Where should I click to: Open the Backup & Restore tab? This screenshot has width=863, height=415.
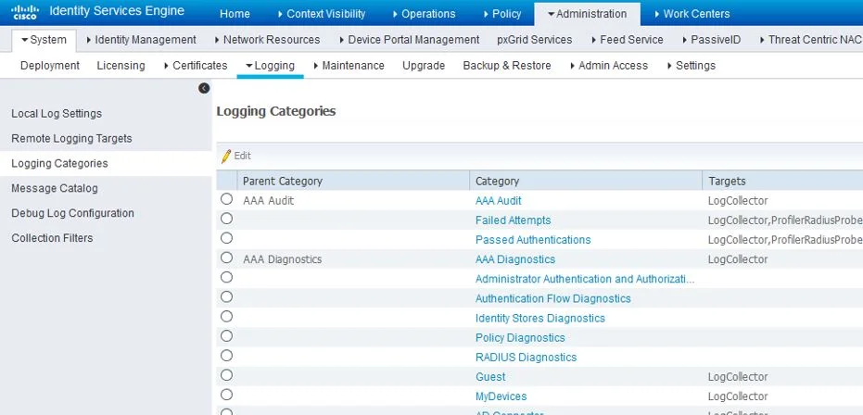click(507, 66)
